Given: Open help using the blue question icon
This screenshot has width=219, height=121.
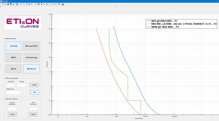Looking at the screenshot, I should pos(63,4).
